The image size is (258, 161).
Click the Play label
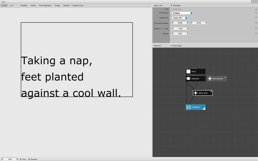click(x=24, y=159)
